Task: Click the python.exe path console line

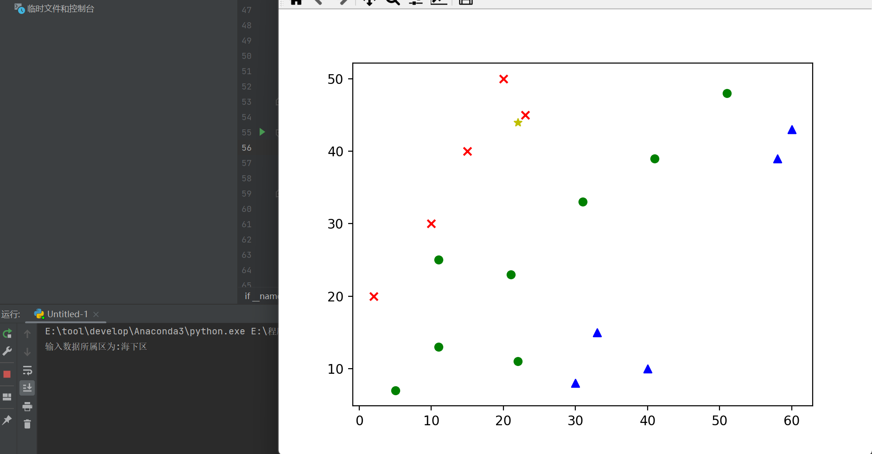Action: coord(161,331)
